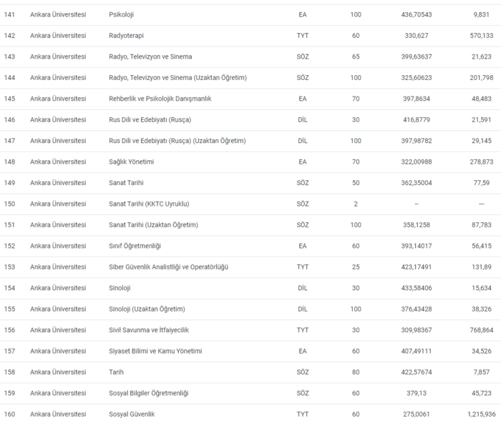Viewport: 501px width, 423px height.
Task: Click Sivil Savunma ve İtfaiyecilik program
Action: pos(148,330)
